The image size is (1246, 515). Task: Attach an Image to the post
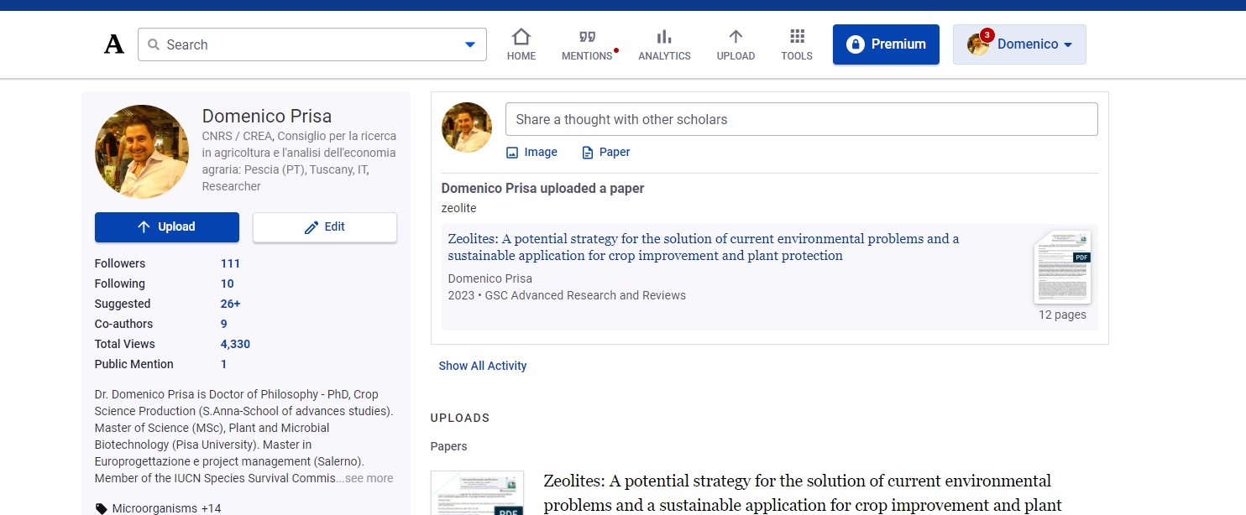click(x=531, y=152)
